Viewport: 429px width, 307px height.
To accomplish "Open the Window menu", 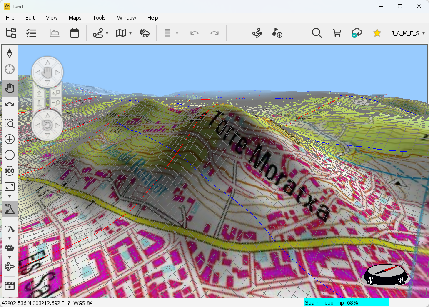I will pos(126,18).
